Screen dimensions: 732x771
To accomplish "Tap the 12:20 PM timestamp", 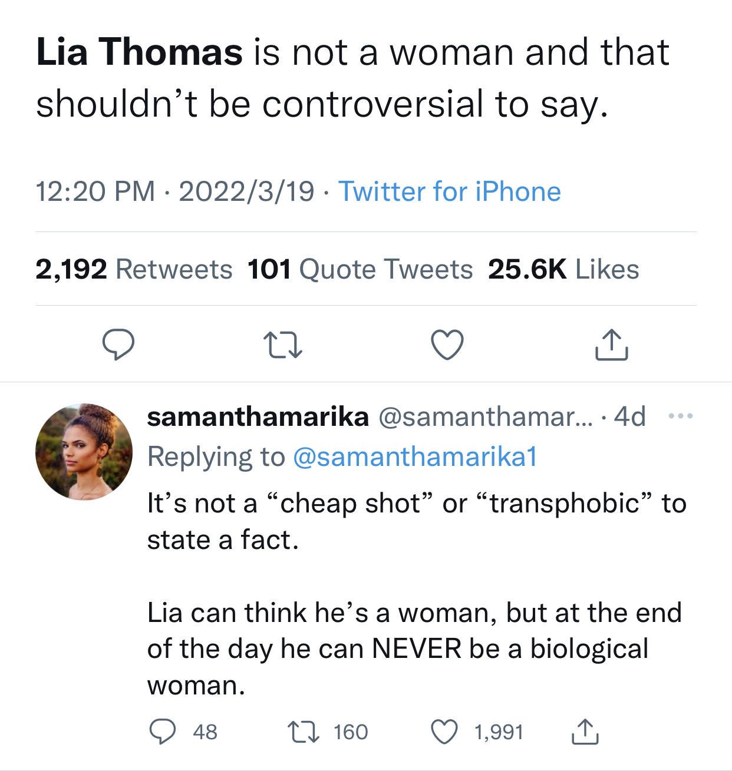I will [95, 191].
